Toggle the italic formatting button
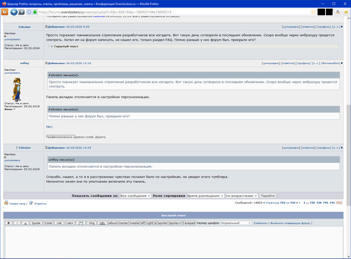The width and height of the screenshot is (351, 259). [17, 223]
